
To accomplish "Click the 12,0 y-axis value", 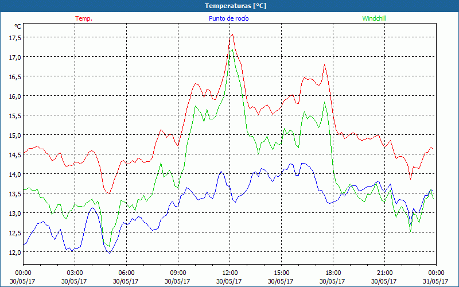I will (x=15, y=253).
